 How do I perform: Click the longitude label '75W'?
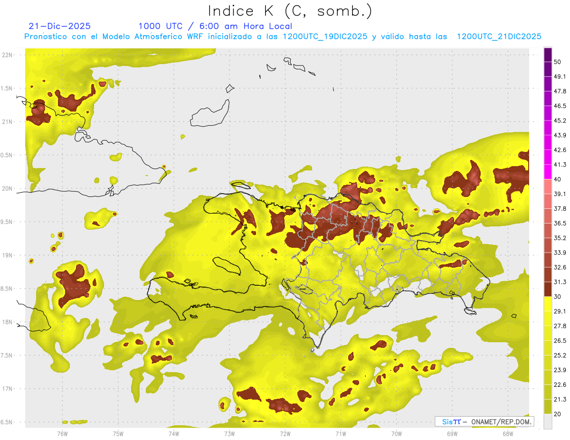[118, 433]
